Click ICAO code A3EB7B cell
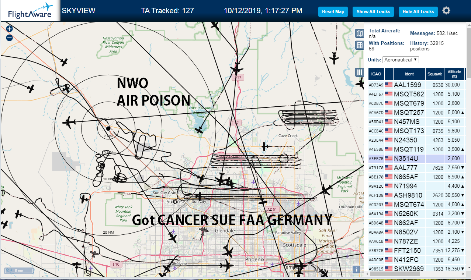Image resolution: width=471 pixels, height=280 pixels. (376, 159)
